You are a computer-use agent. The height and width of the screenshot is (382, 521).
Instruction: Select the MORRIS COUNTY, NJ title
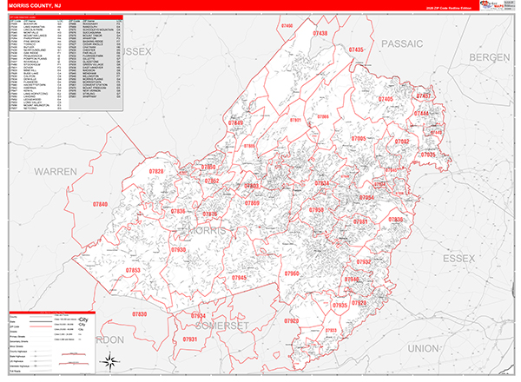coord(35,6)
